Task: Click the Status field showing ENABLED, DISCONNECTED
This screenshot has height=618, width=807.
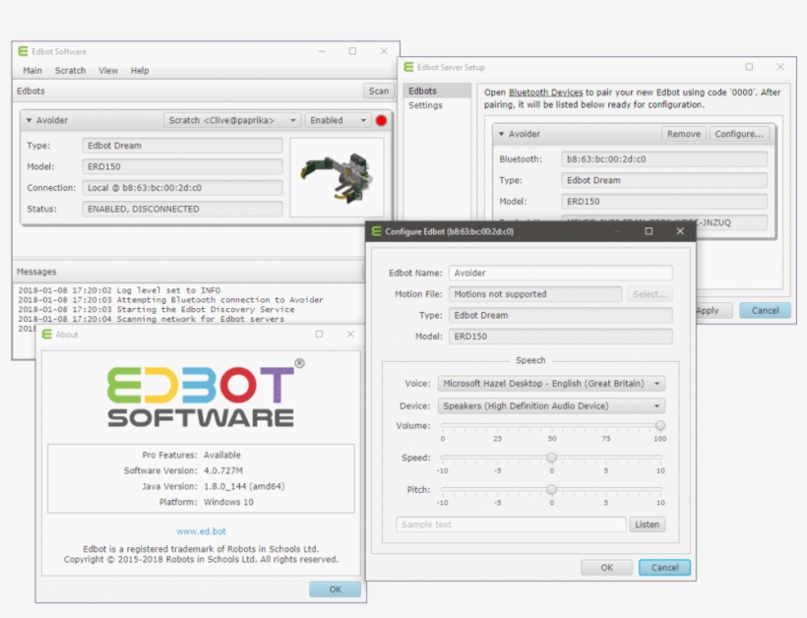Action: tap(182, 209)
